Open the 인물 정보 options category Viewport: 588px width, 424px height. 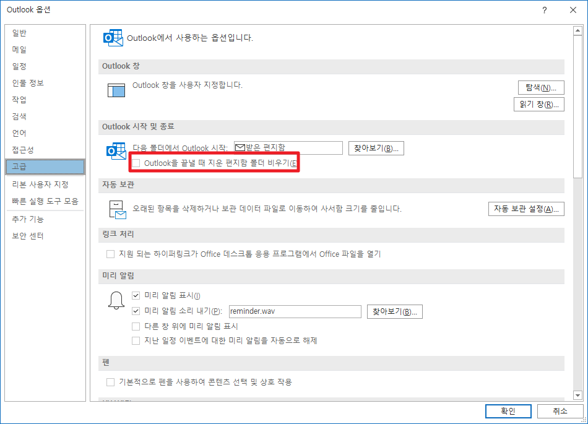click(45, 83)
